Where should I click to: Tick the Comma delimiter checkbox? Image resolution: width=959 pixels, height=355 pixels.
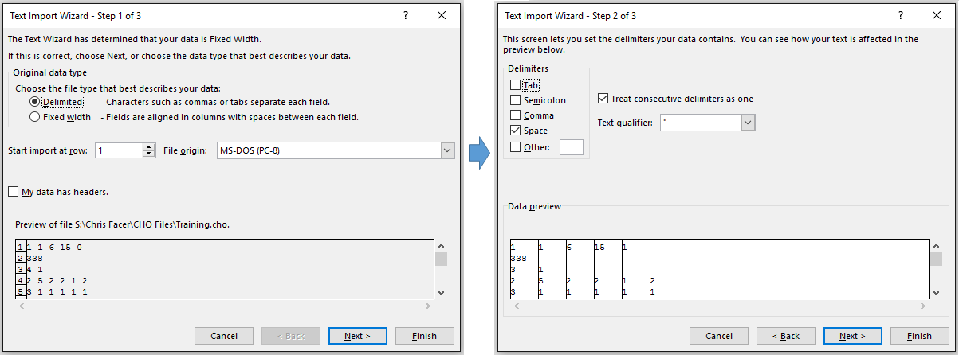(x=516, y=115)
